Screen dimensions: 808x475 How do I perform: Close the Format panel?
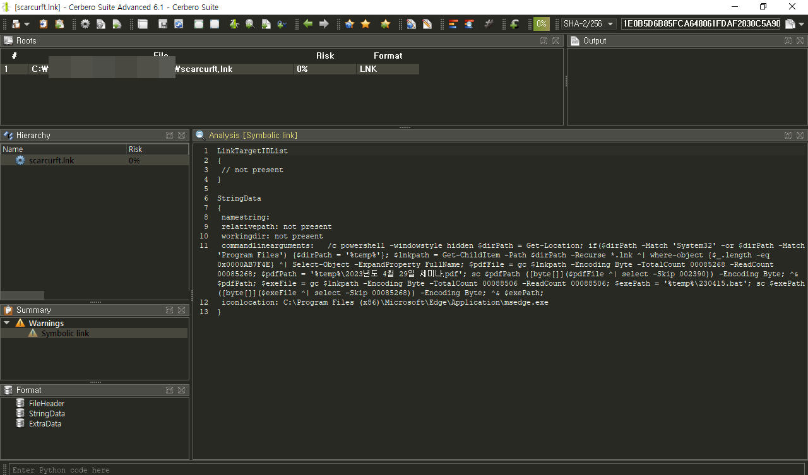click(182, 390)
